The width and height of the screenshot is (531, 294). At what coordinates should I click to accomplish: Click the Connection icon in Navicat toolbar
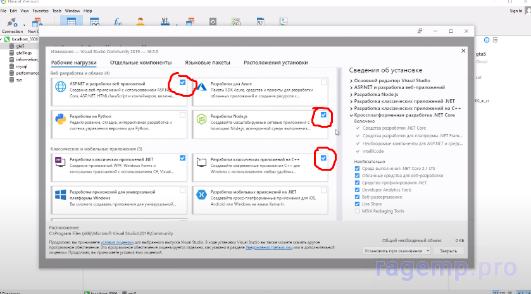coord(12,22)
